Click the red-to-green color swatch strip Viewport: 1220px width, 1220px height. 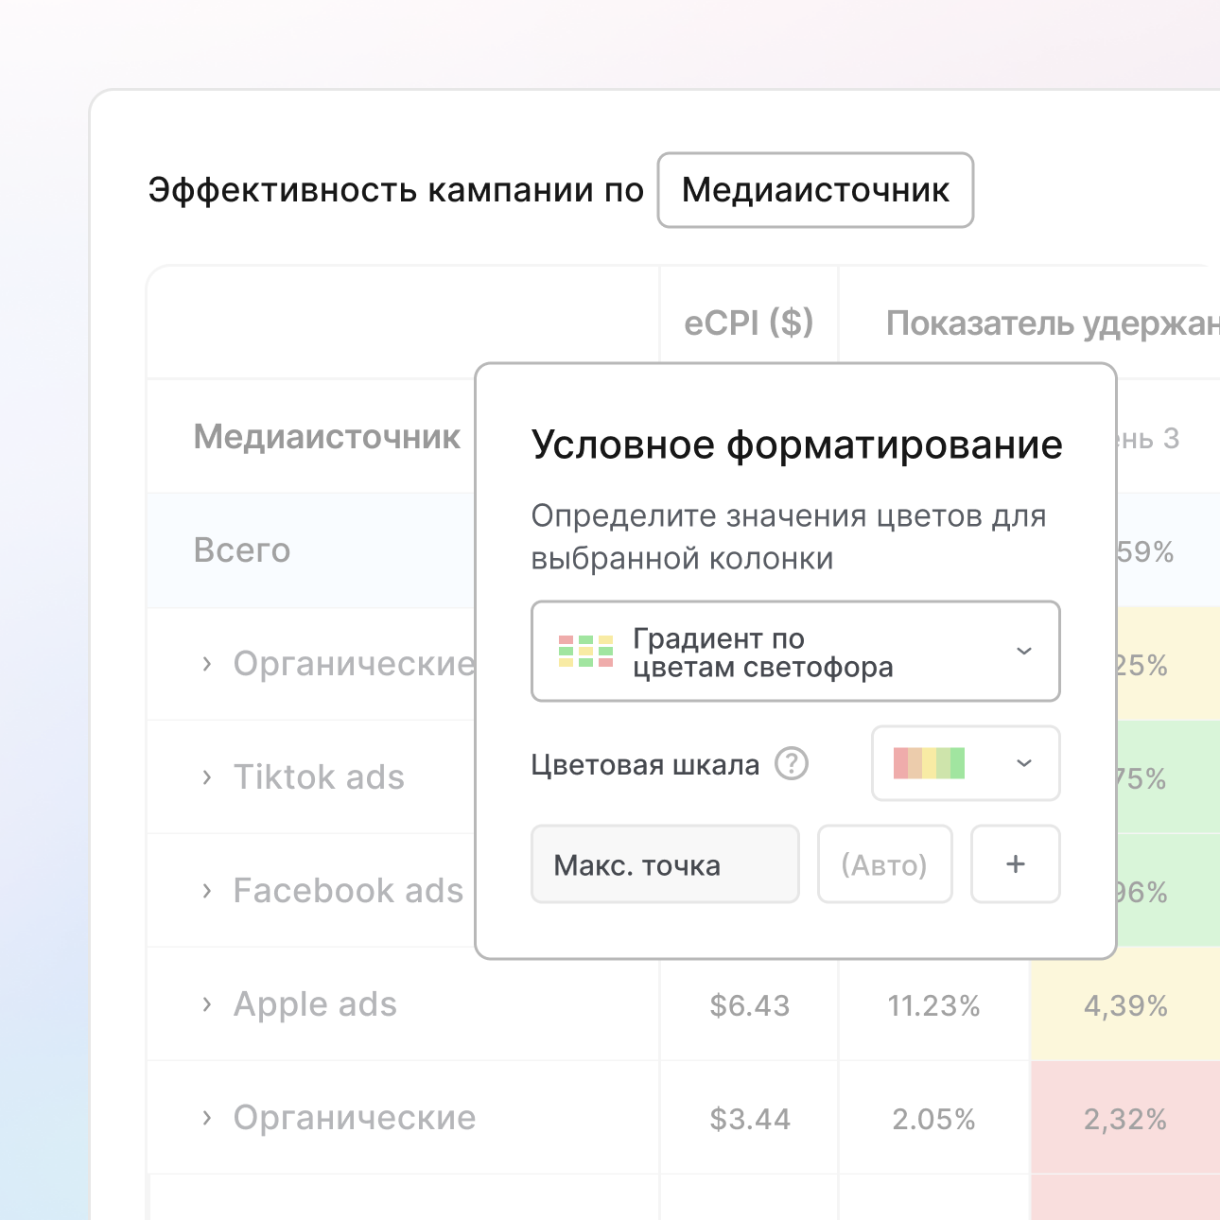[x=929, y=763]
